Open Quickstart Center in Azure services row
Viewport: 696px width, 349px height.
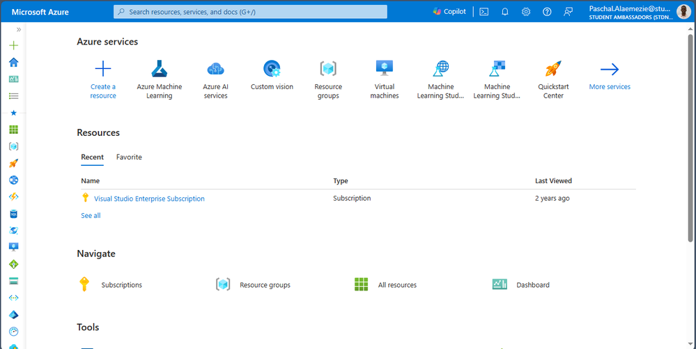click(553, 79)
